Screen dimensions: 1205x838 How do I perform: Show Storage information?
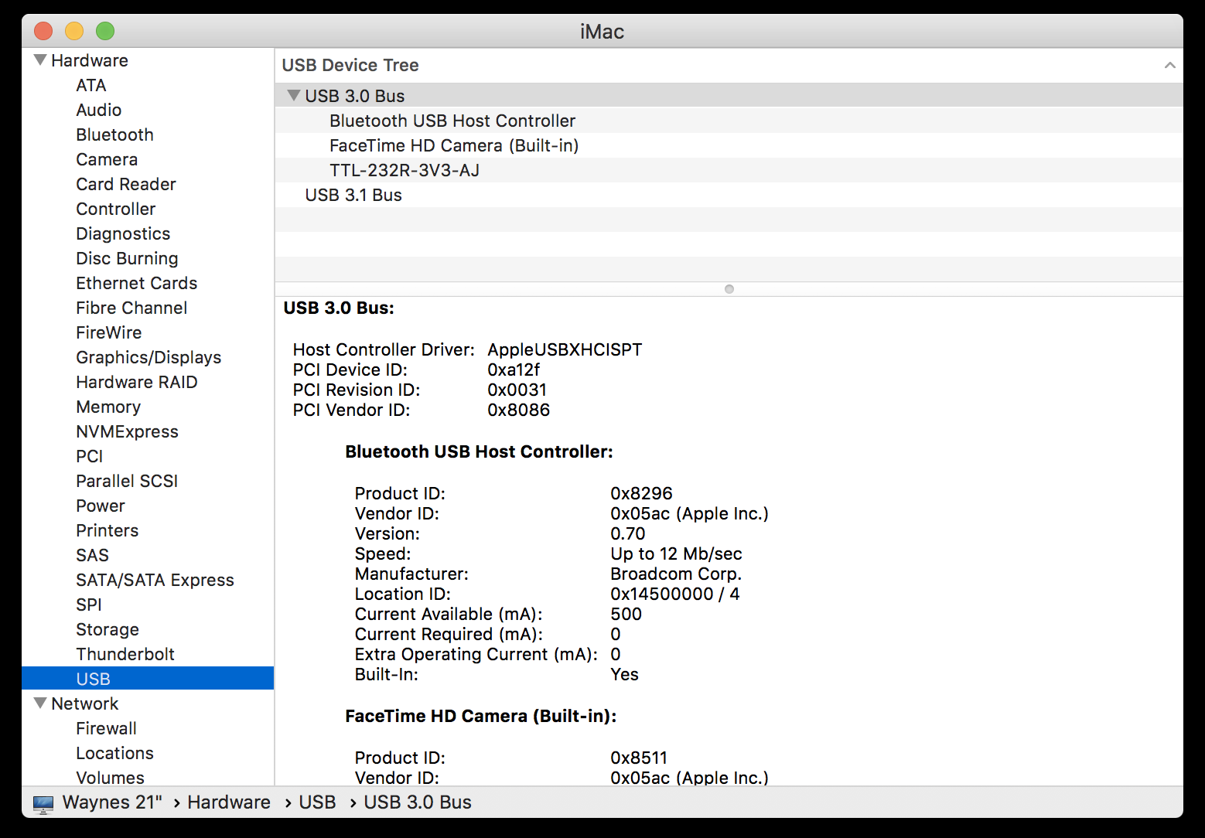[x=108, y=629]
